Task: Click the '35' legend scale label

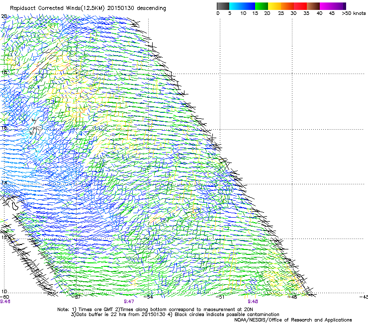Action: pos(306,13)
